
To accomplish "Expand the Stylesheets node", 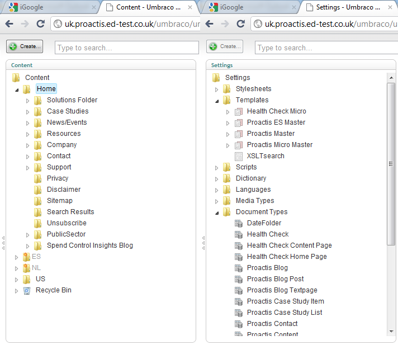I will [x=216, y=90].
